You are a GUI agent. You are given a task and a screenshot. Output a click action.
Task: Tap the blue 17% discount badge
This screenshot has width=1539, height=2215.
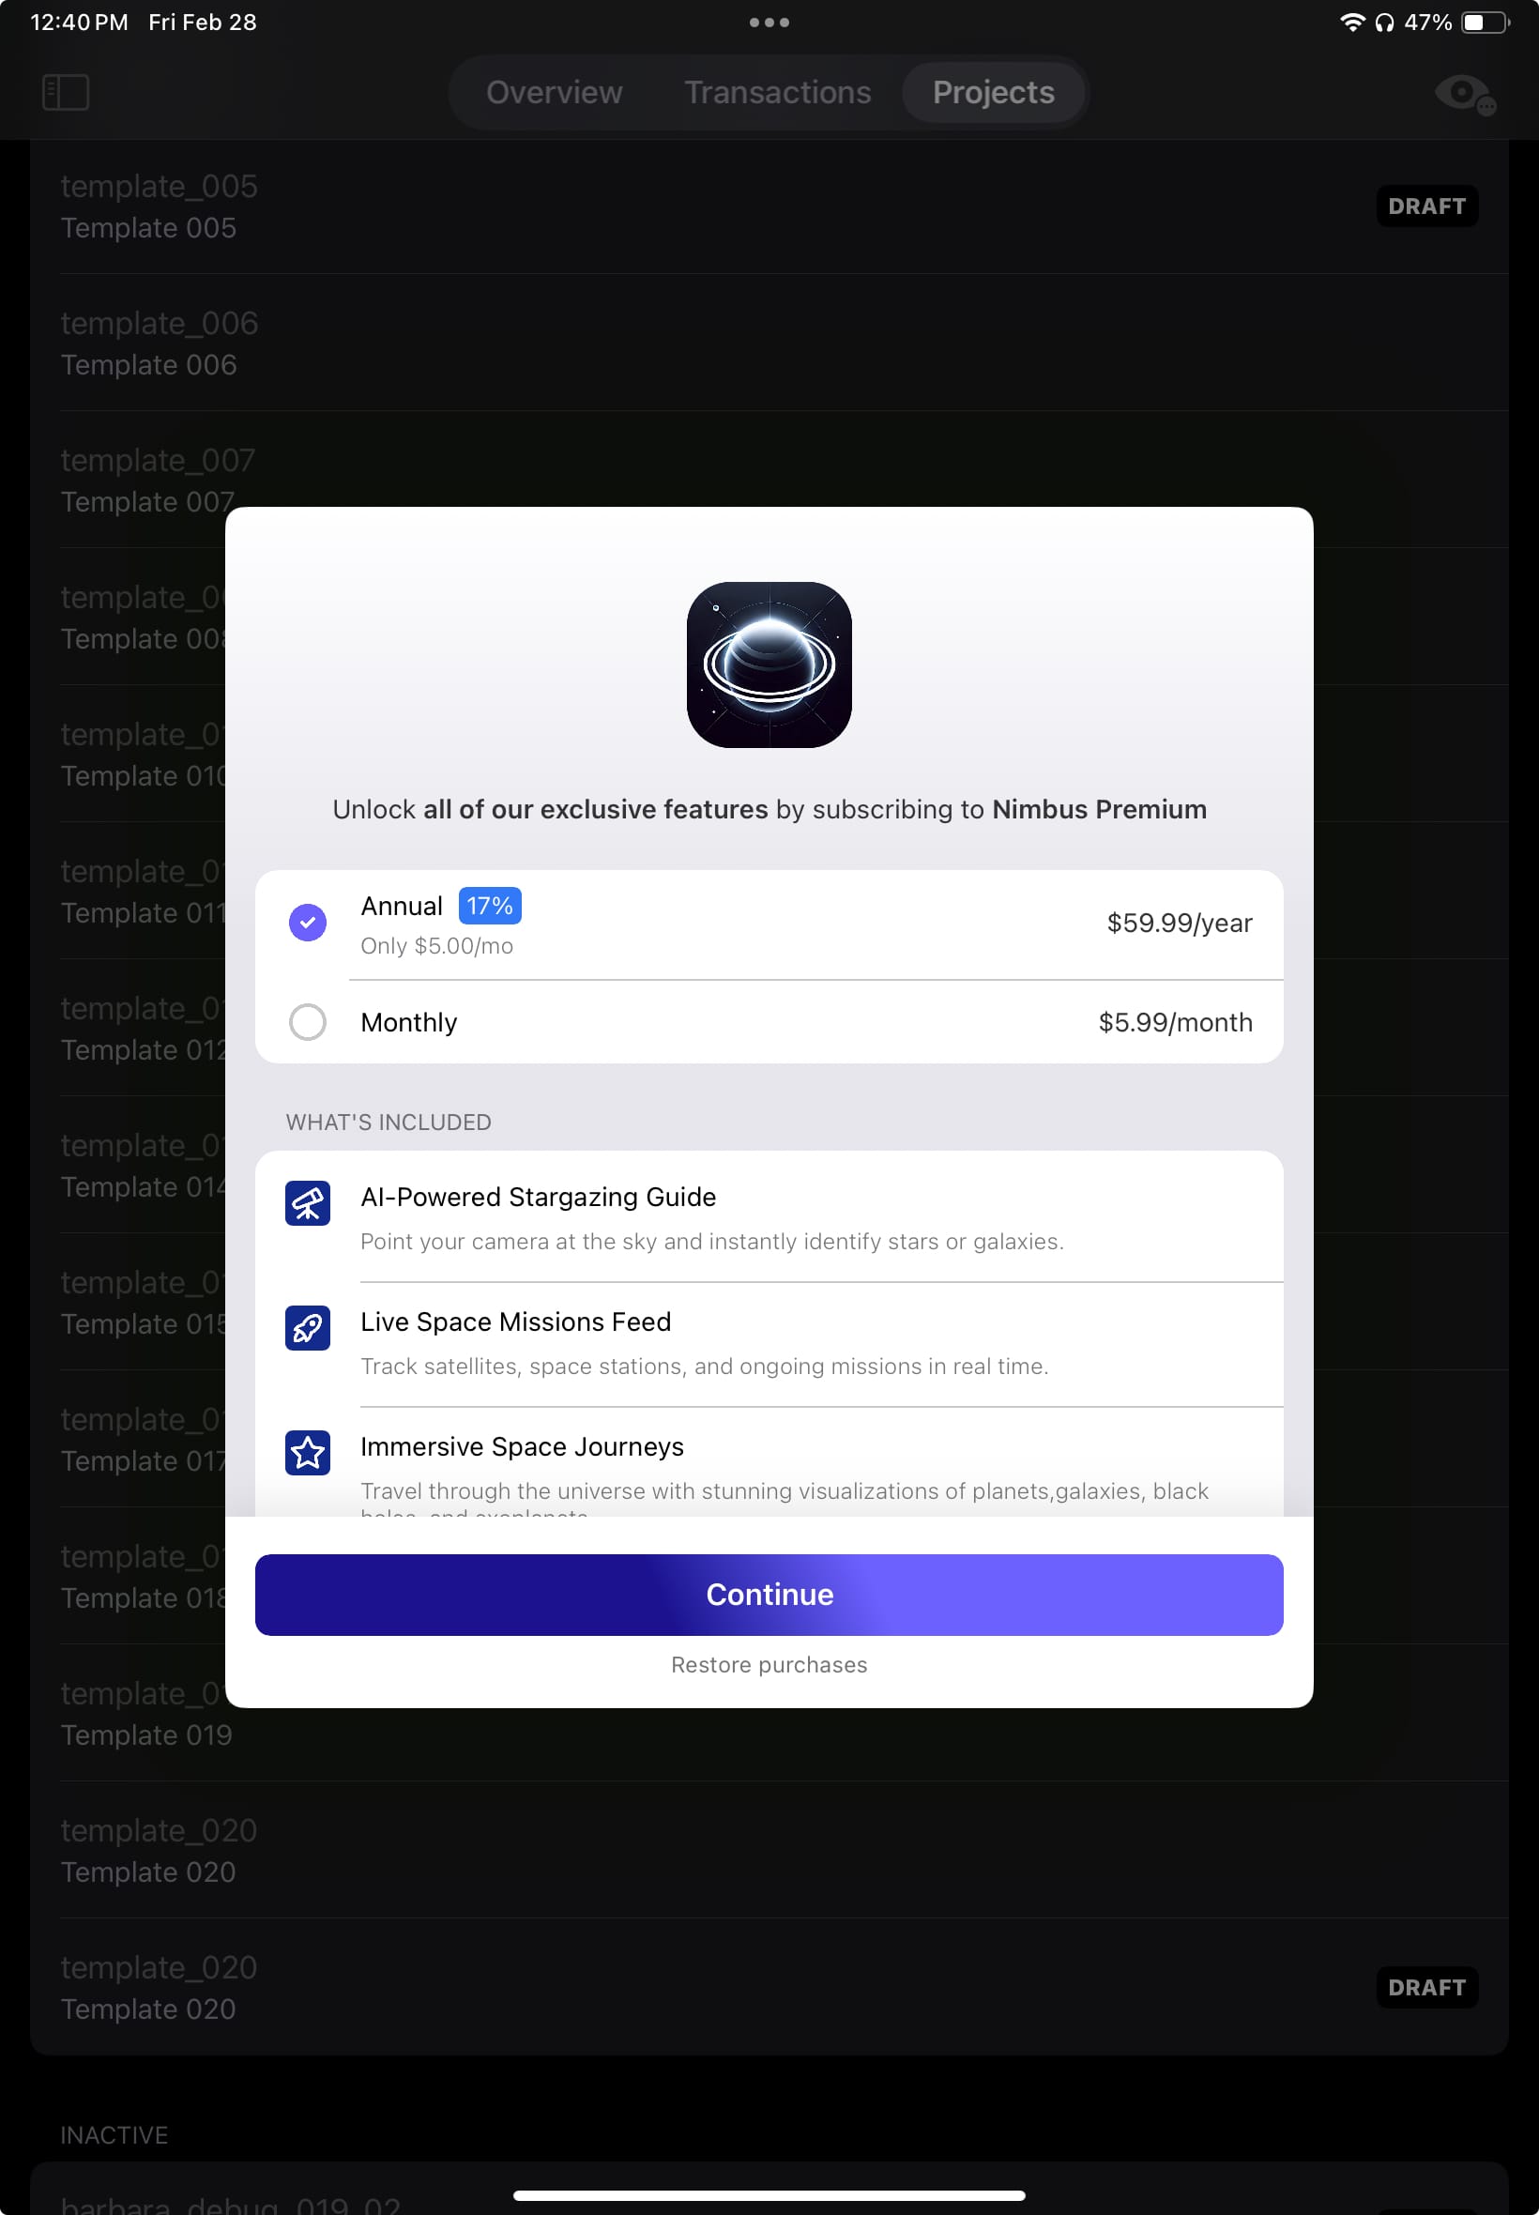(x=489, y=905)
